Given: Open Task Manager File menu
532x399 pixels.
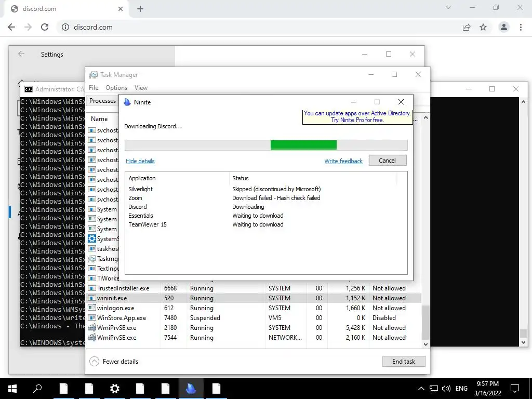Looking at the screenshot, I should pos(94,87).
